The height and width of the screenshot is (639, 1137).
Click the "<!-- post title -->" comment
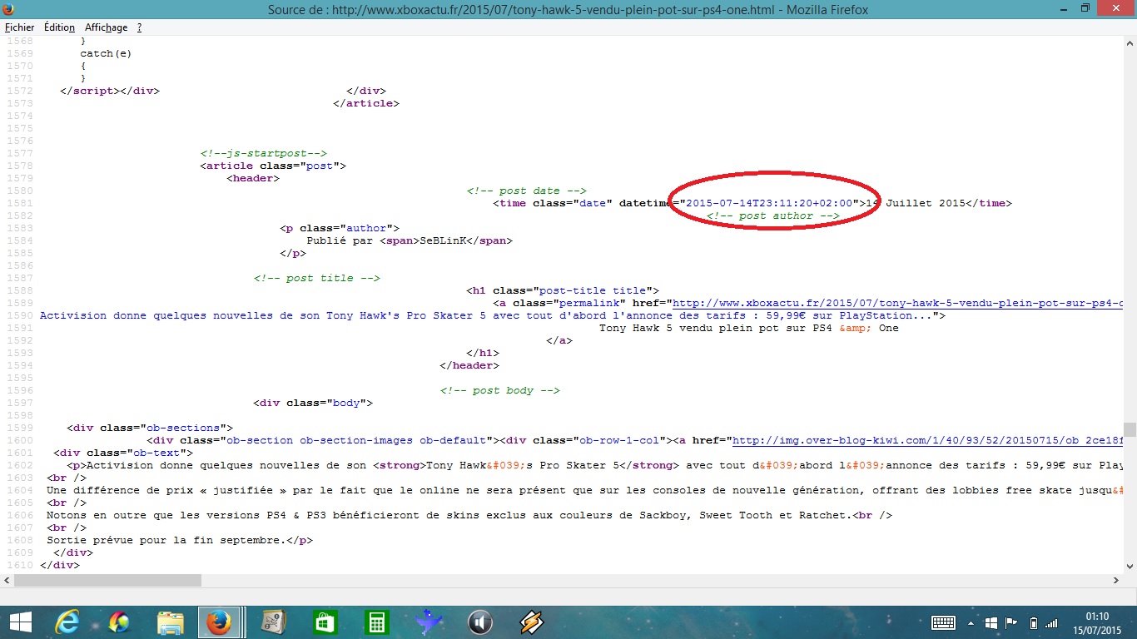point(316,278)
